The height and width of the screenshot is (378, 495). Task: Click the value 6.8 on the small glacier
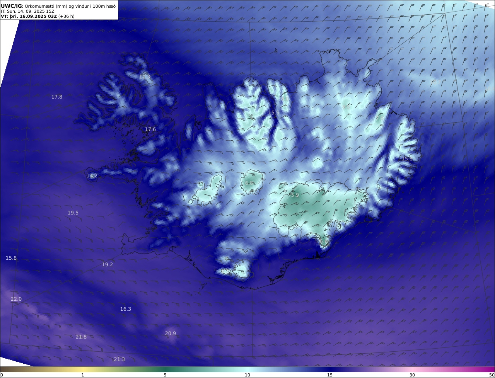tap(249, 183)
